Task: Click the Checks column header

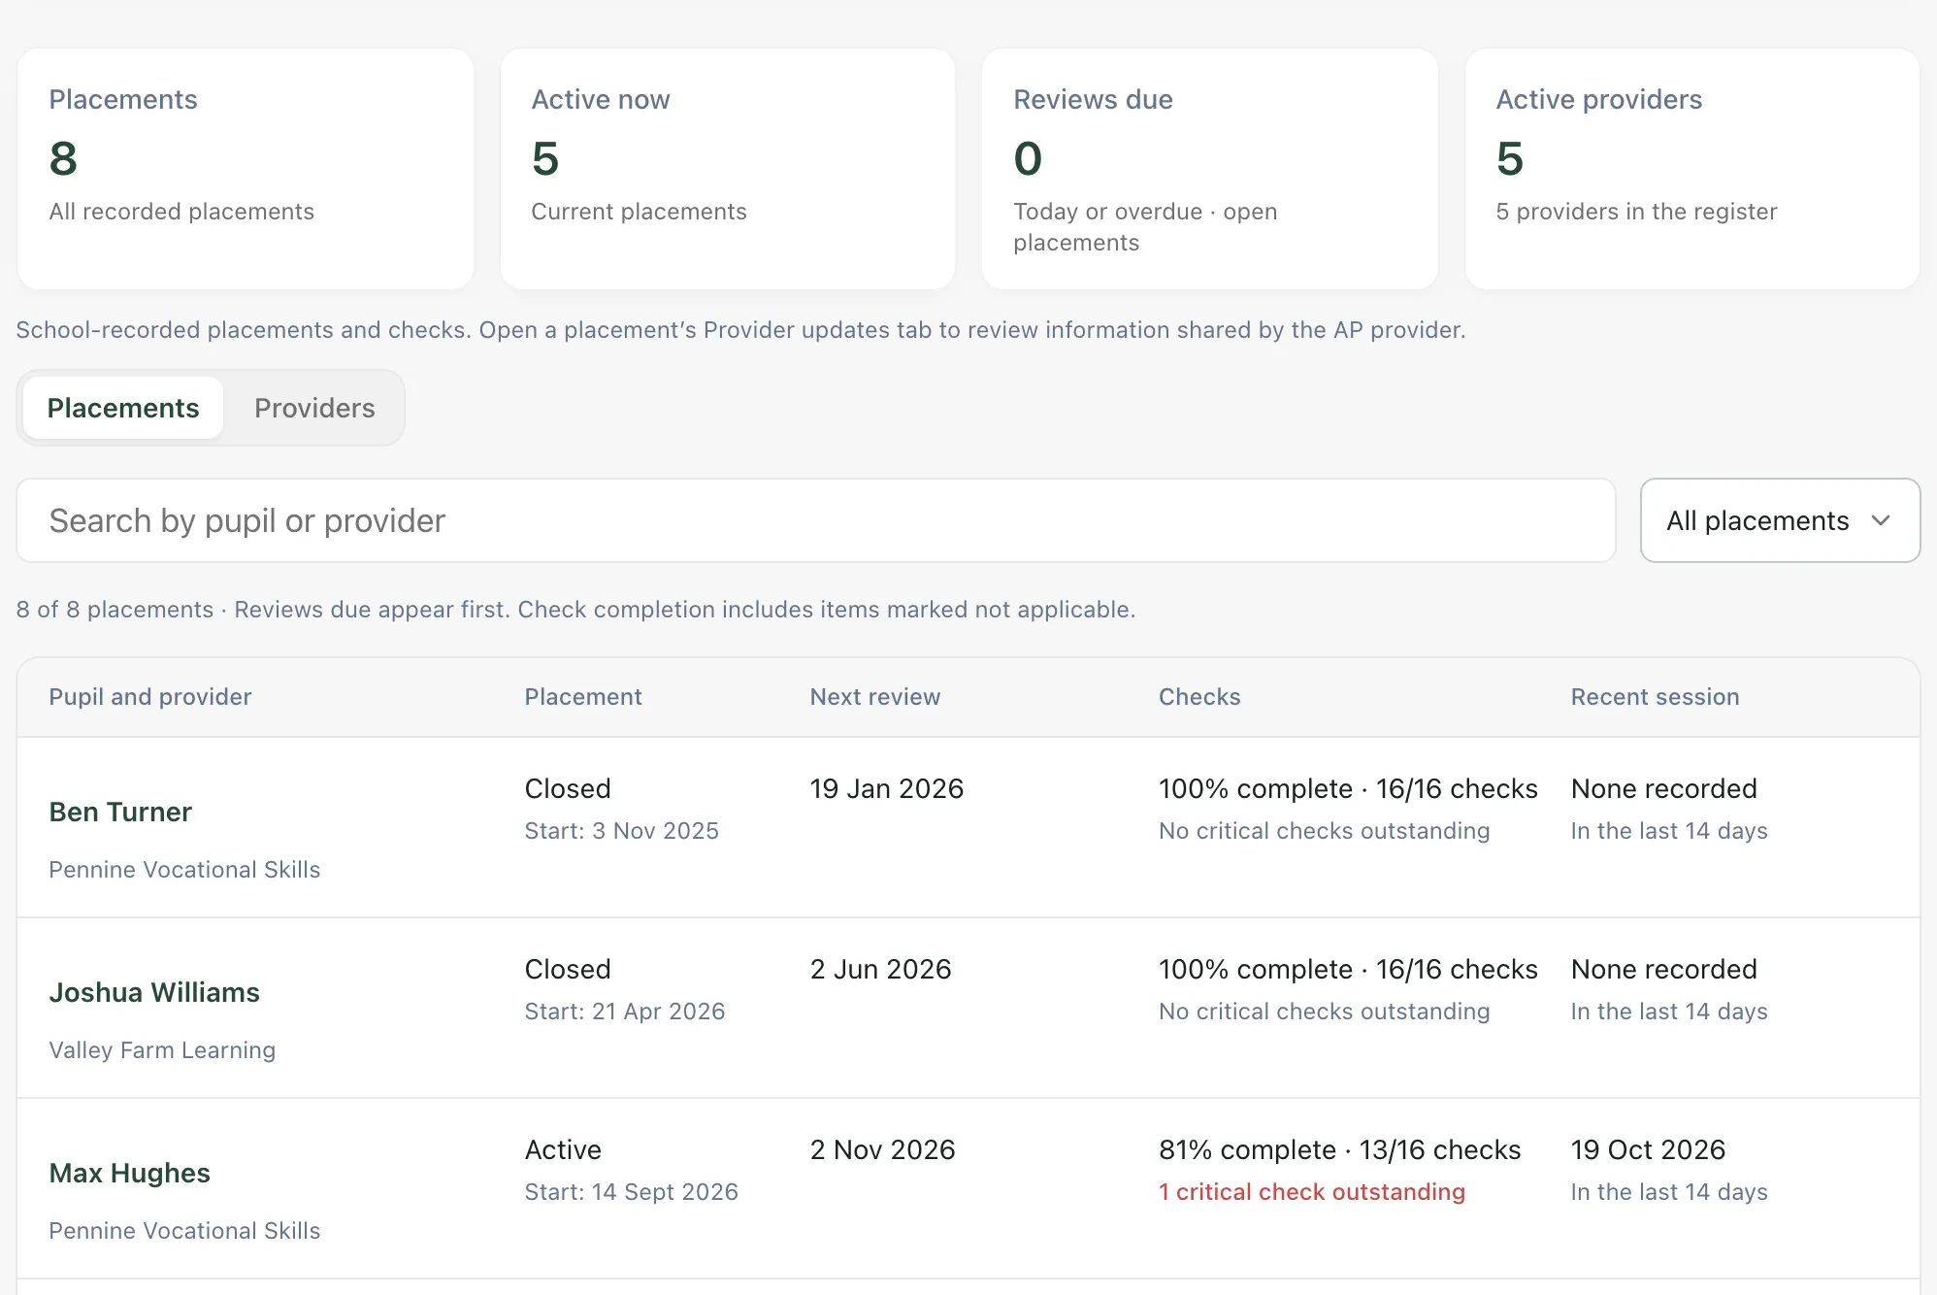Action: 1199,697
